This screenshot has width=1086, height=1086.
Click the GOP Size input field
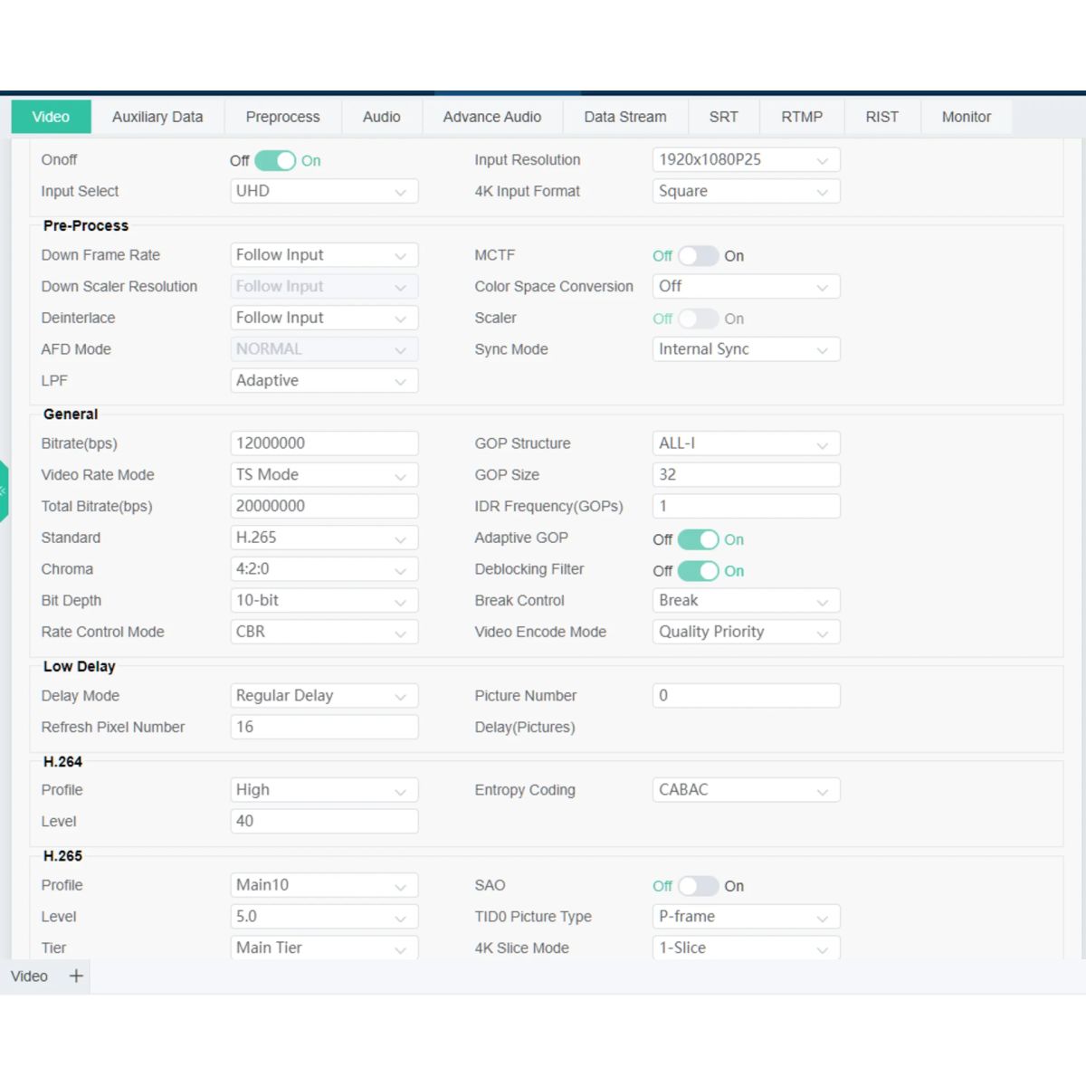746,475
